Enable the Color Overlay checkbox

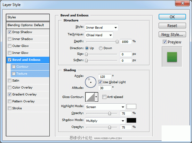(x=9, y=87)
